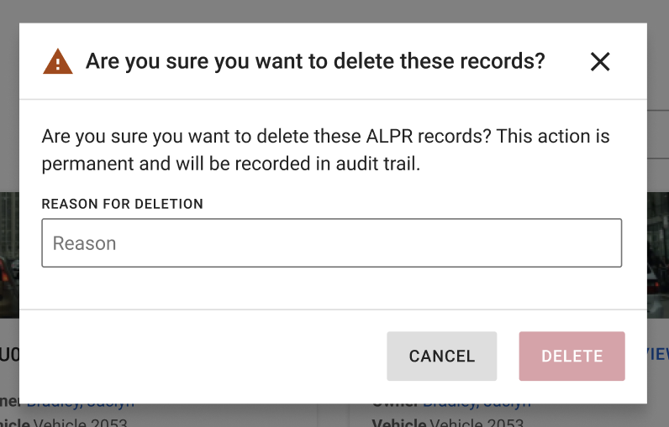
Task: Click Vehicle 2053 text in left record
Action: coord(80,421)
